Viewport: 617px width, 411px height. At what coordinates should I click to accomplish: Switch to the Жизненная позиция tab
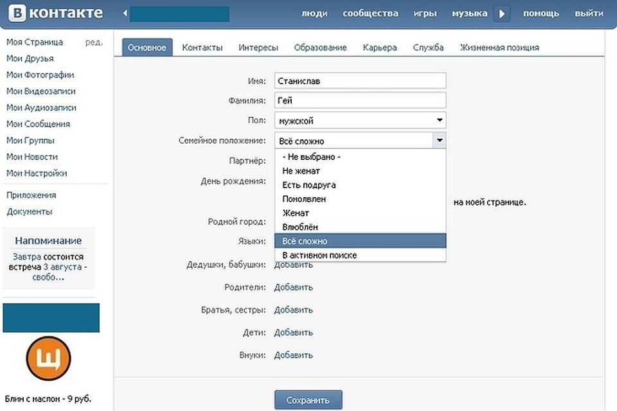(x=499, y=48)
